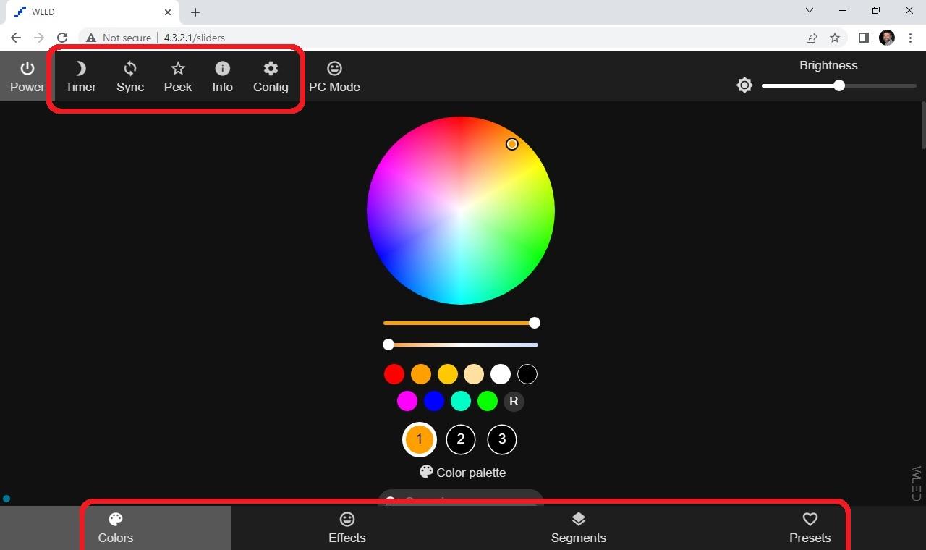This screenshot has width=926, height=550.
Task: Close the WLED browser tab
Action: click(x=168, y=12)
